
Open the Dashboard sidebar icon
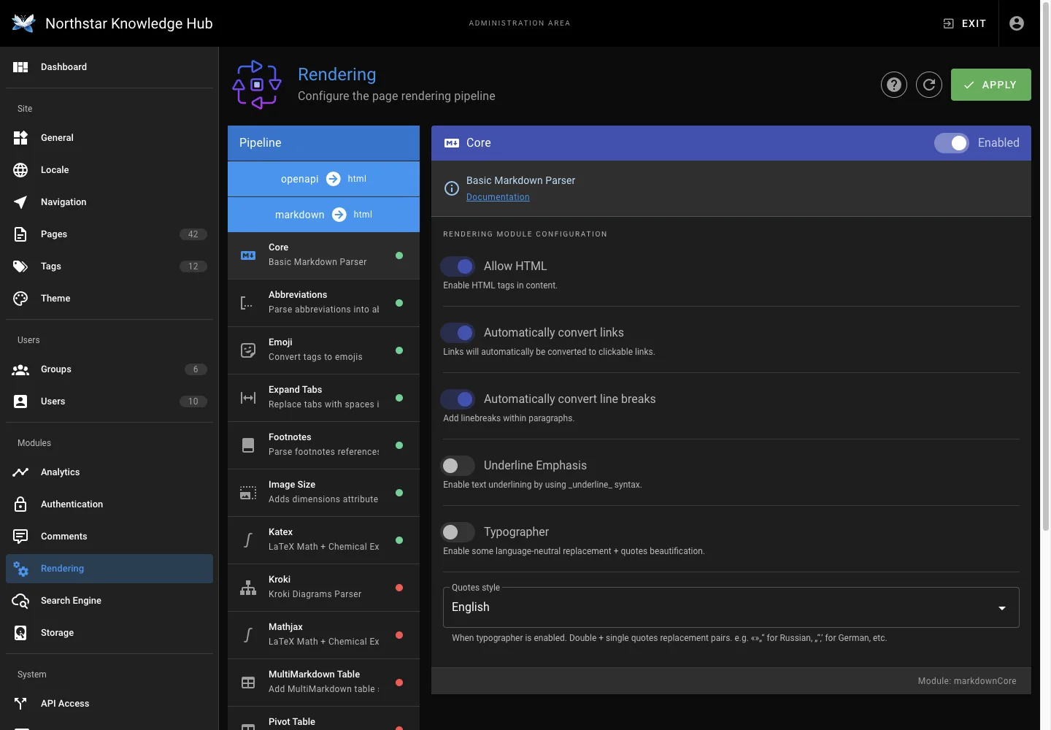(20, 67)
